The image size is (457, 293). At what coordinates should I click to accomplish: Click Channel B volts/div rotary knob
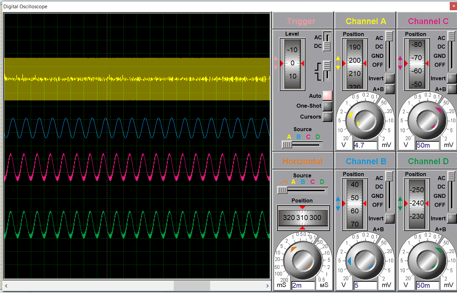[x=365, y=261]
